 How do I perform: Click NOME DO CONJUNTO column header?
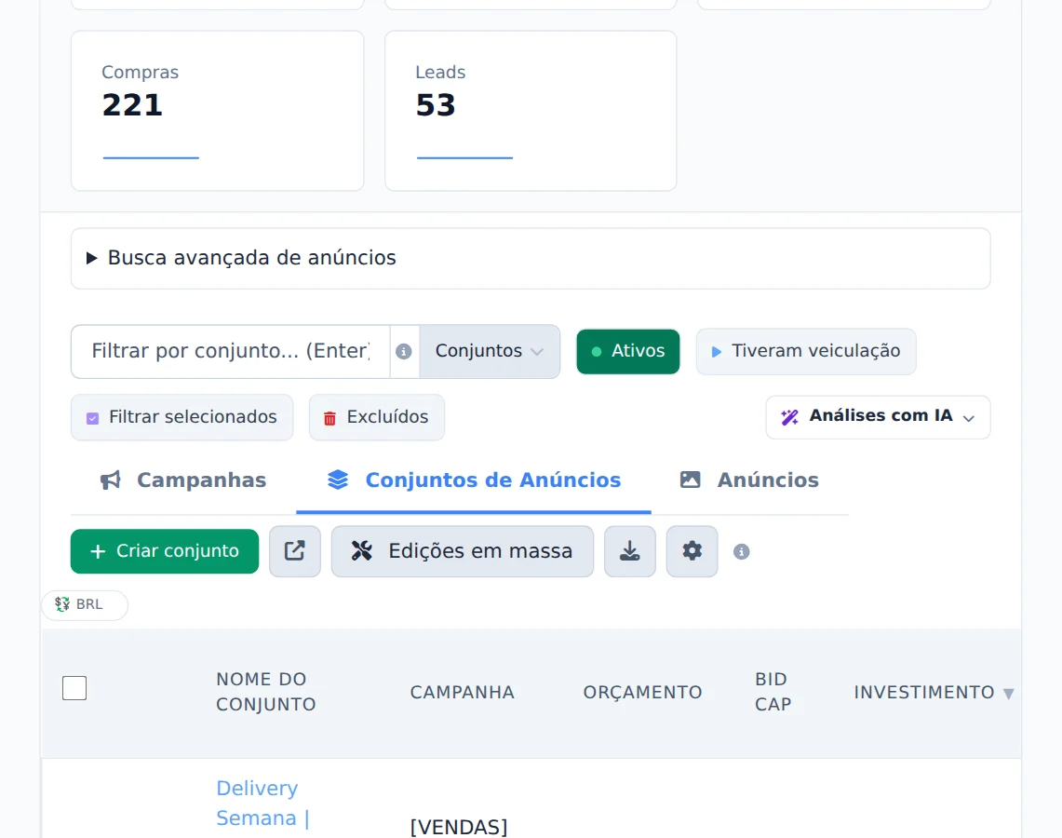[x=265, y=692]
